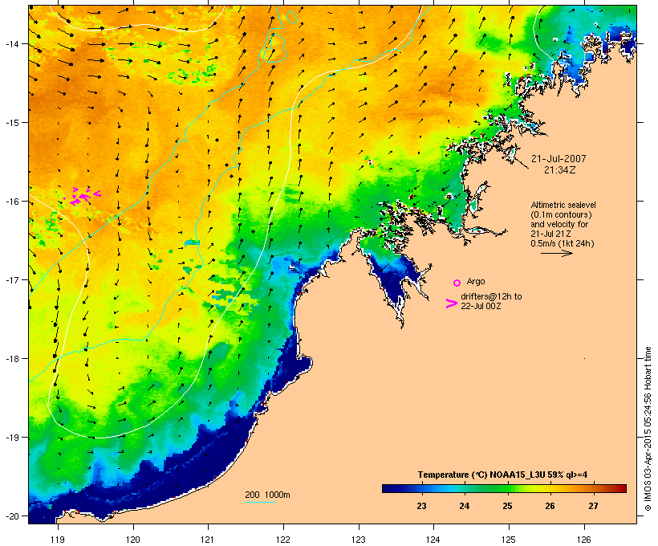
Task: Click the colorbar tick label 24
Action: tap(464, 506)
